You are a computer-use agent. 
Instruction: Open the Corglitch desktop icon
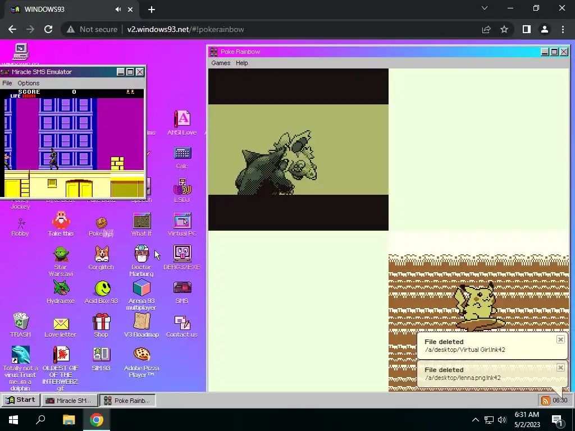[x=101, y=258]
